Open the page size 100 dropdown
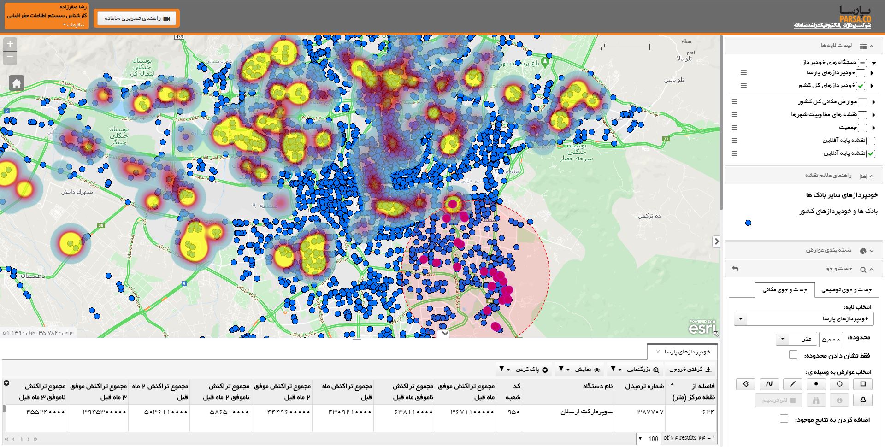 tap(648, 439)
